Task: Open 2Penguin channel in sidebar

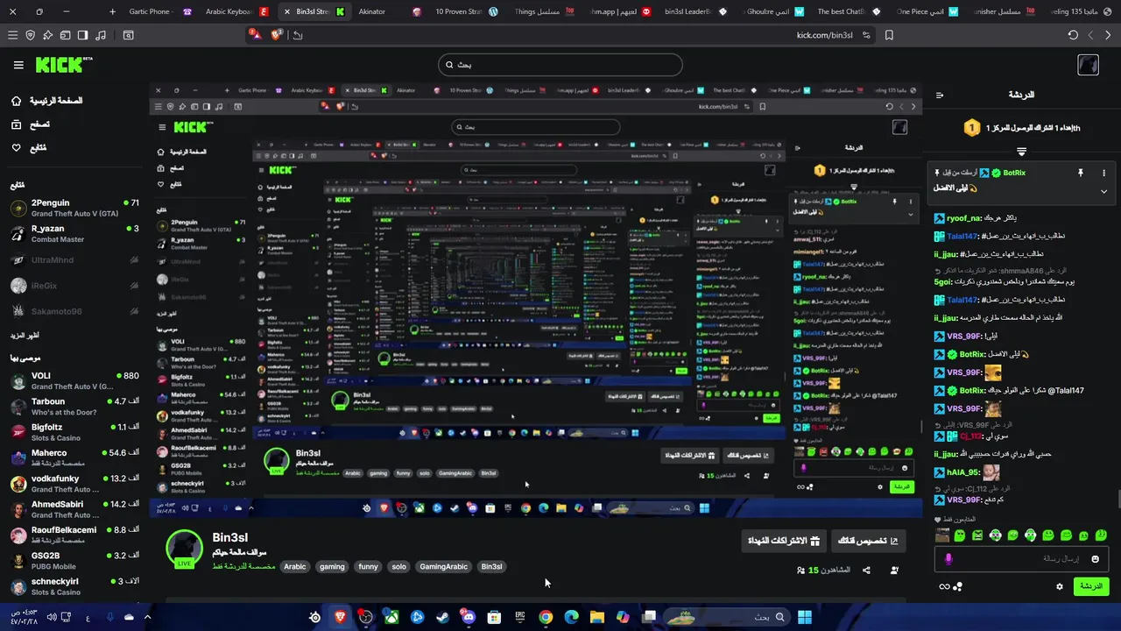Action: pyautogui.click(x=74, y=209)
